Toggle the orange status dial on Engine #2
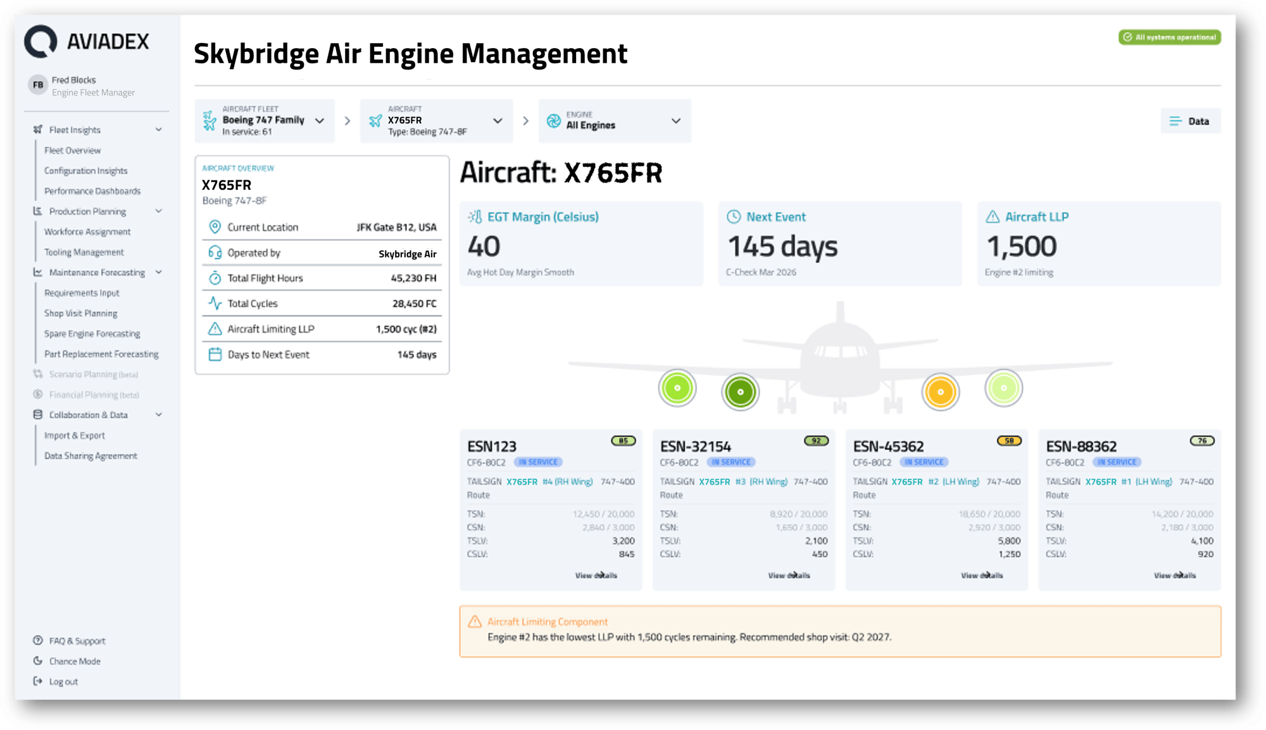 941,392
